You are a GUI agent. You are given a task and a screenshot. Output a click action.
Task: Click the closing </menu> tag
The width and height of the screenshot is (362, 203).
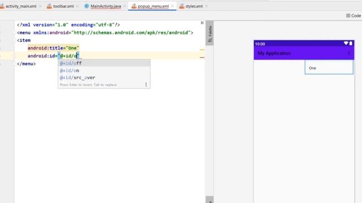[x=27, y=64]
